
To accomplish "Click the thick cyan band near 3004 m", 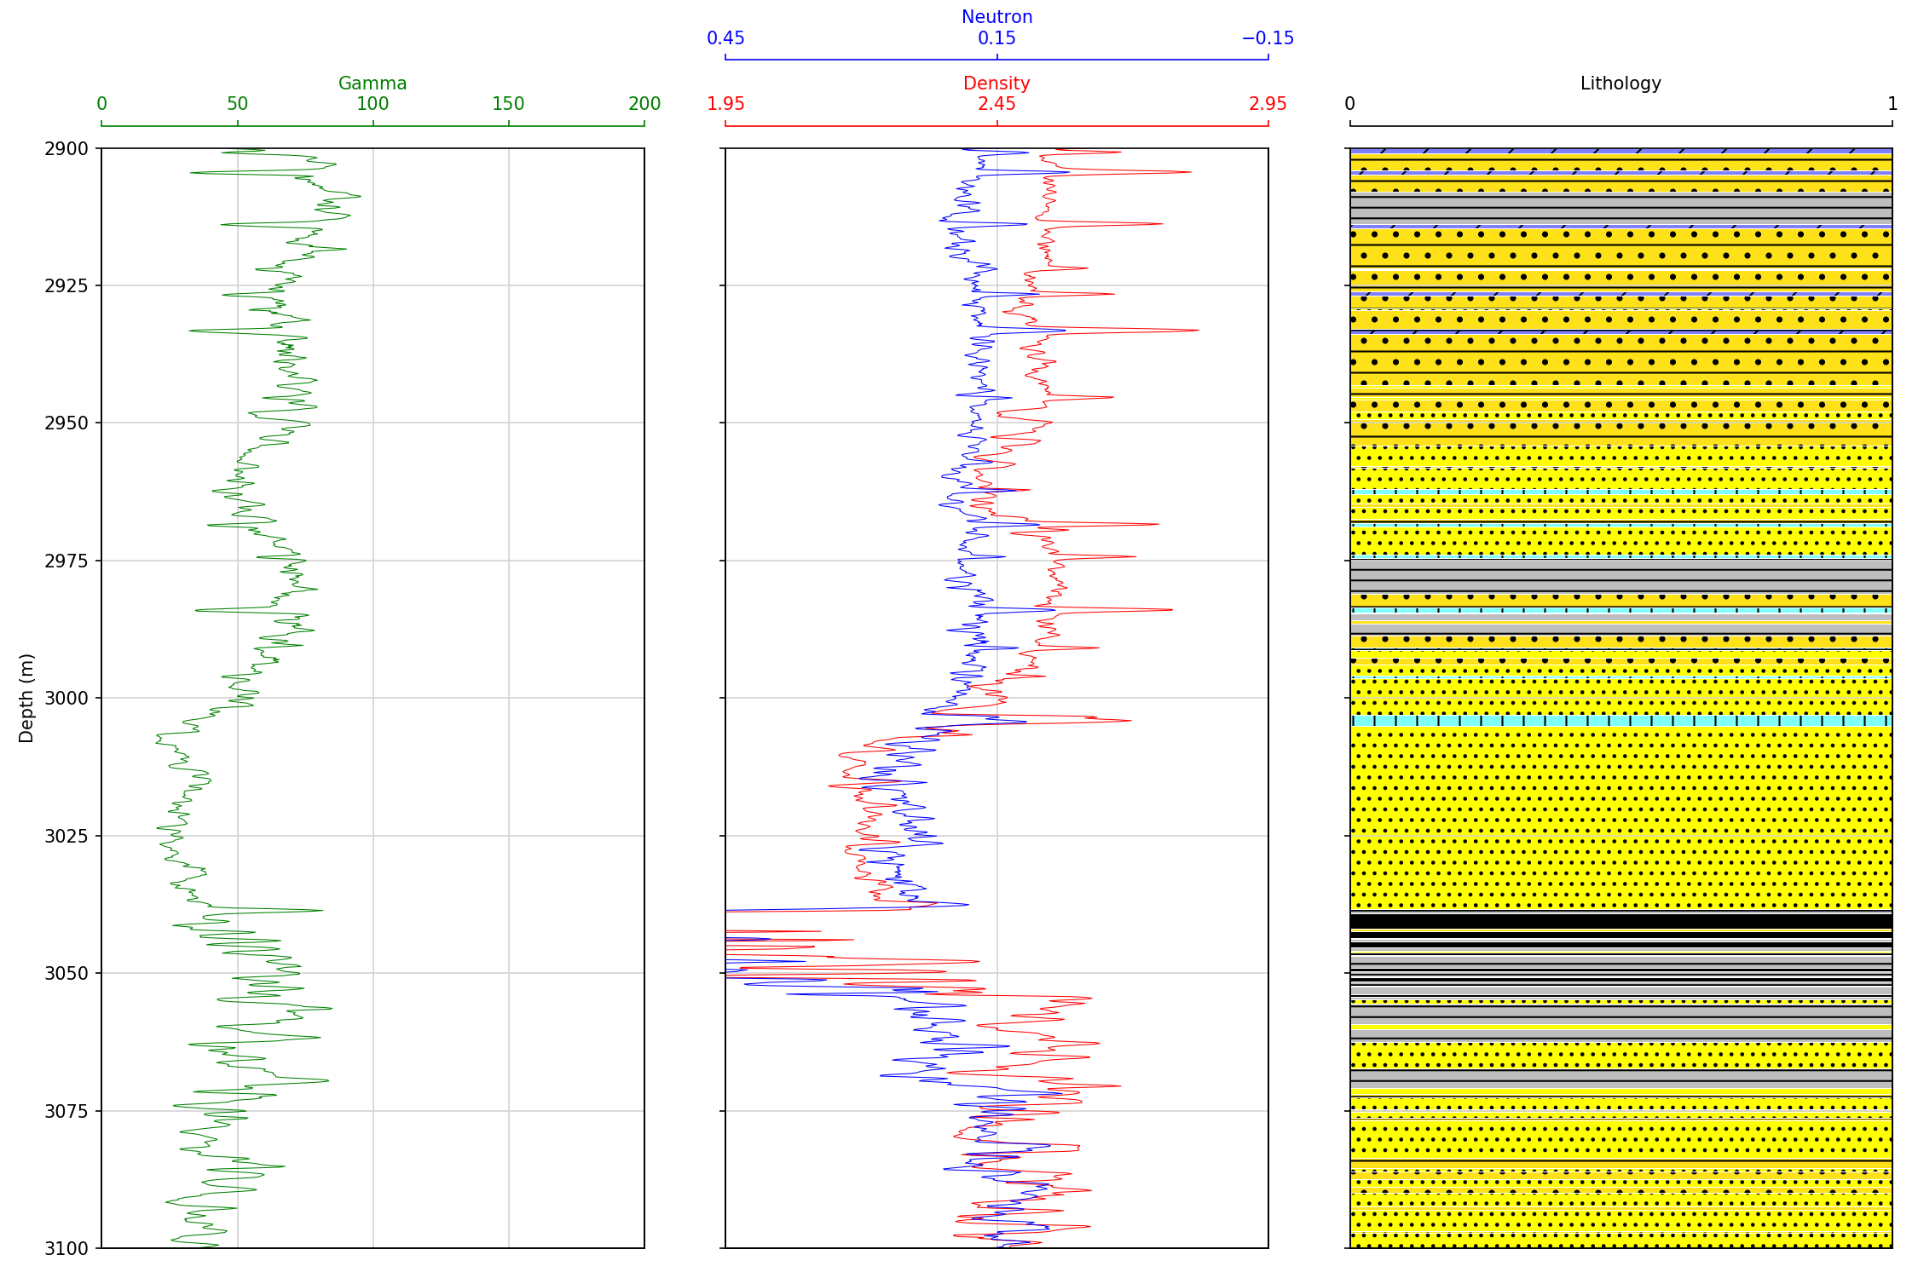I will [x=1620, y=721].
